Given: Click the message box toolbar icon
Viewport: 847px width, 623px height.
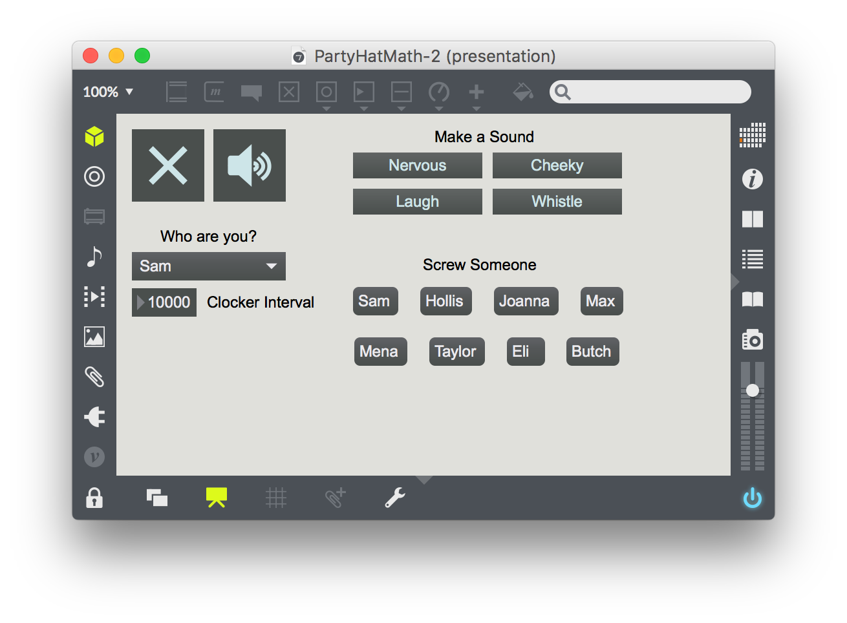Looking at the screenshot, I should coord(214,92).
